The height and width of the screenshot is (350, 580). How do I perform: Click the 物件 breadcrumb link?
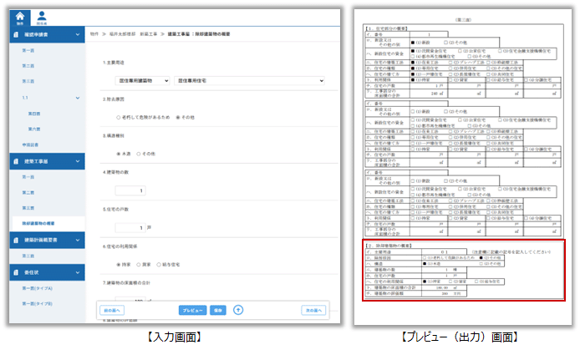point(94,34)
